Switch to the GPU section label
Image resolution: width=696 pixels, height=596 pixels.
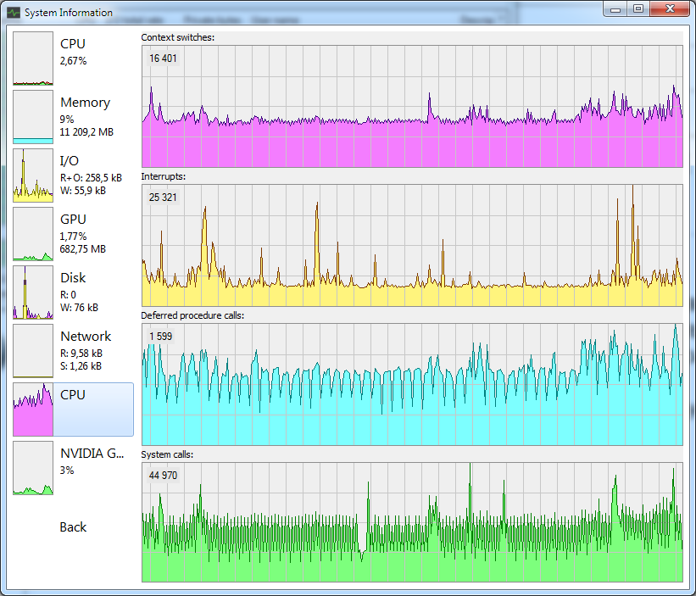pyautogui.click(x=73, y=220)
